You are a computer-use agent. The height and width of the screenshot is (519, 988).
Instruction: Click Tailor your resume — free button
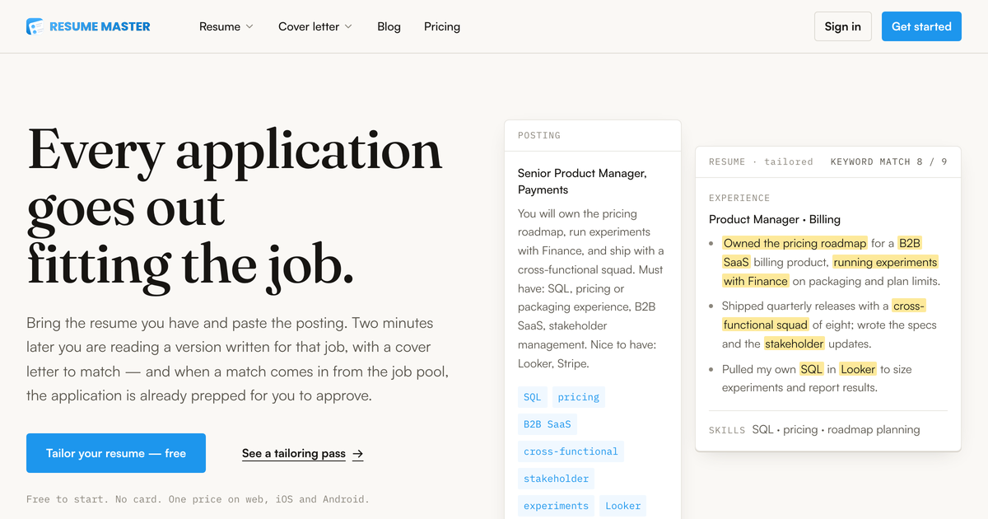click(x=116, y=453)
